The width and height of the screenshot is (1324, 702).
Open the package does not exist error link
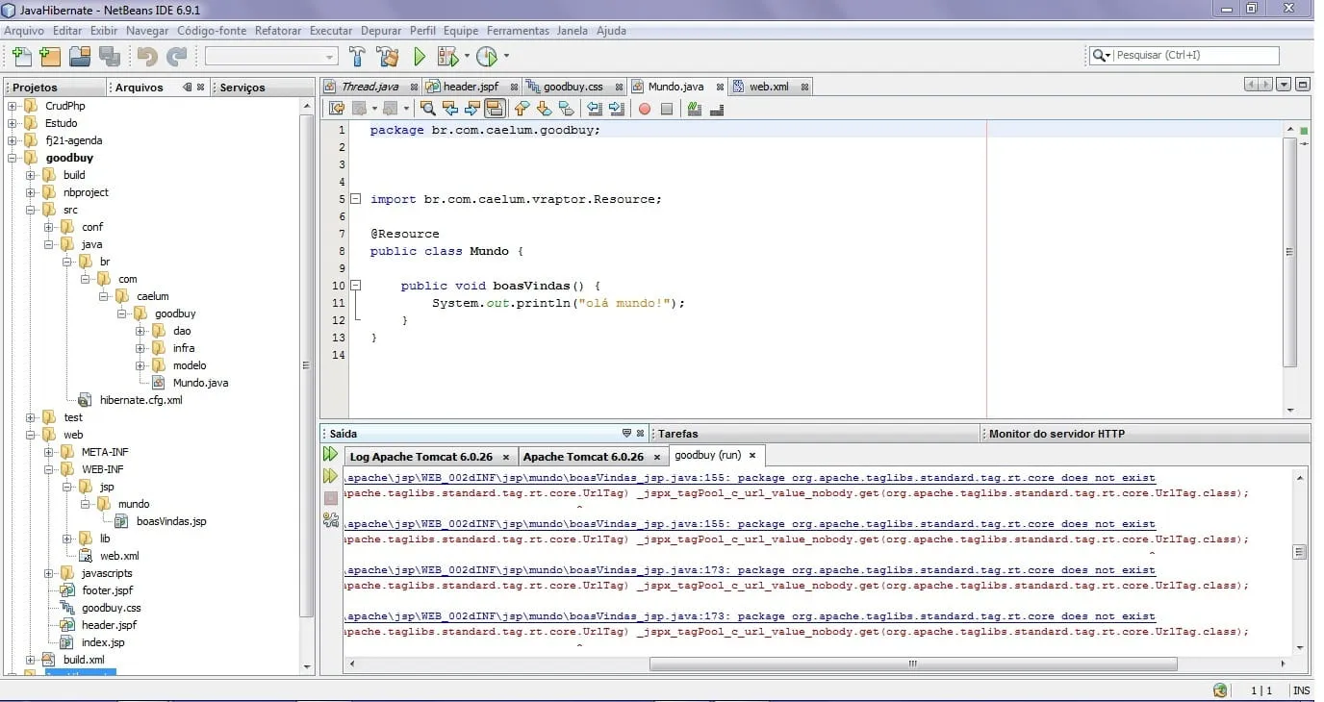tap(751, 478)
